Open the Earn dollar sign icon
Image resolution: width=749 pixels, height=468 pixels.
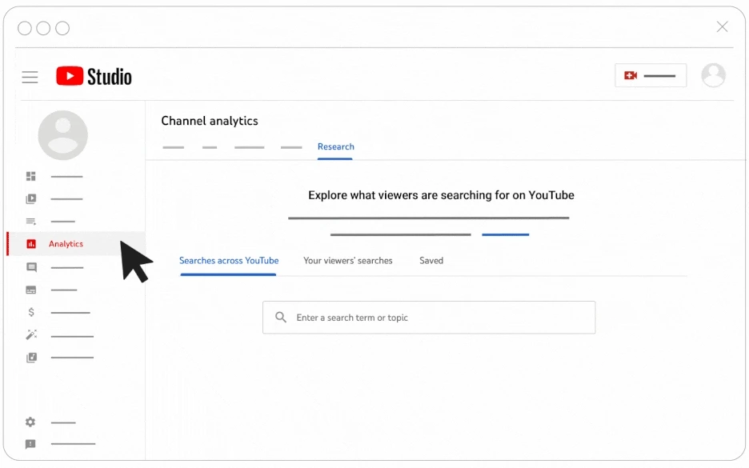tap(31, 312)
